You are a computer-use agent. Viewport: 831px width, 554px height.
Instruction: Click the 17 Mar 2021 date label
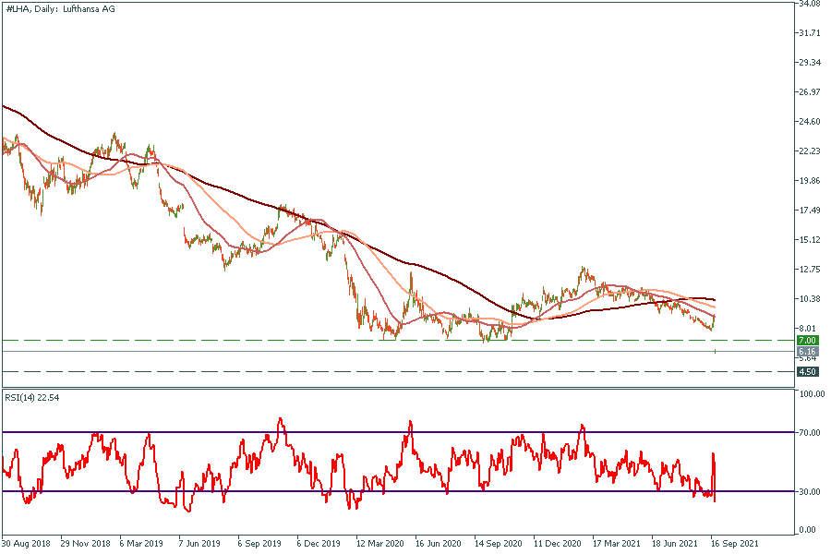(x=616, y=544)
